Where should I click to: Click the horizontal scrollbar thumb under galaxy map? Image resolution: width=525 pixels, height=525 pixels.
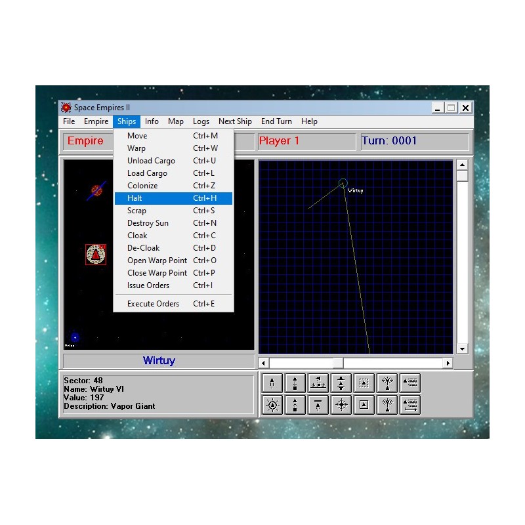[338, 363]
